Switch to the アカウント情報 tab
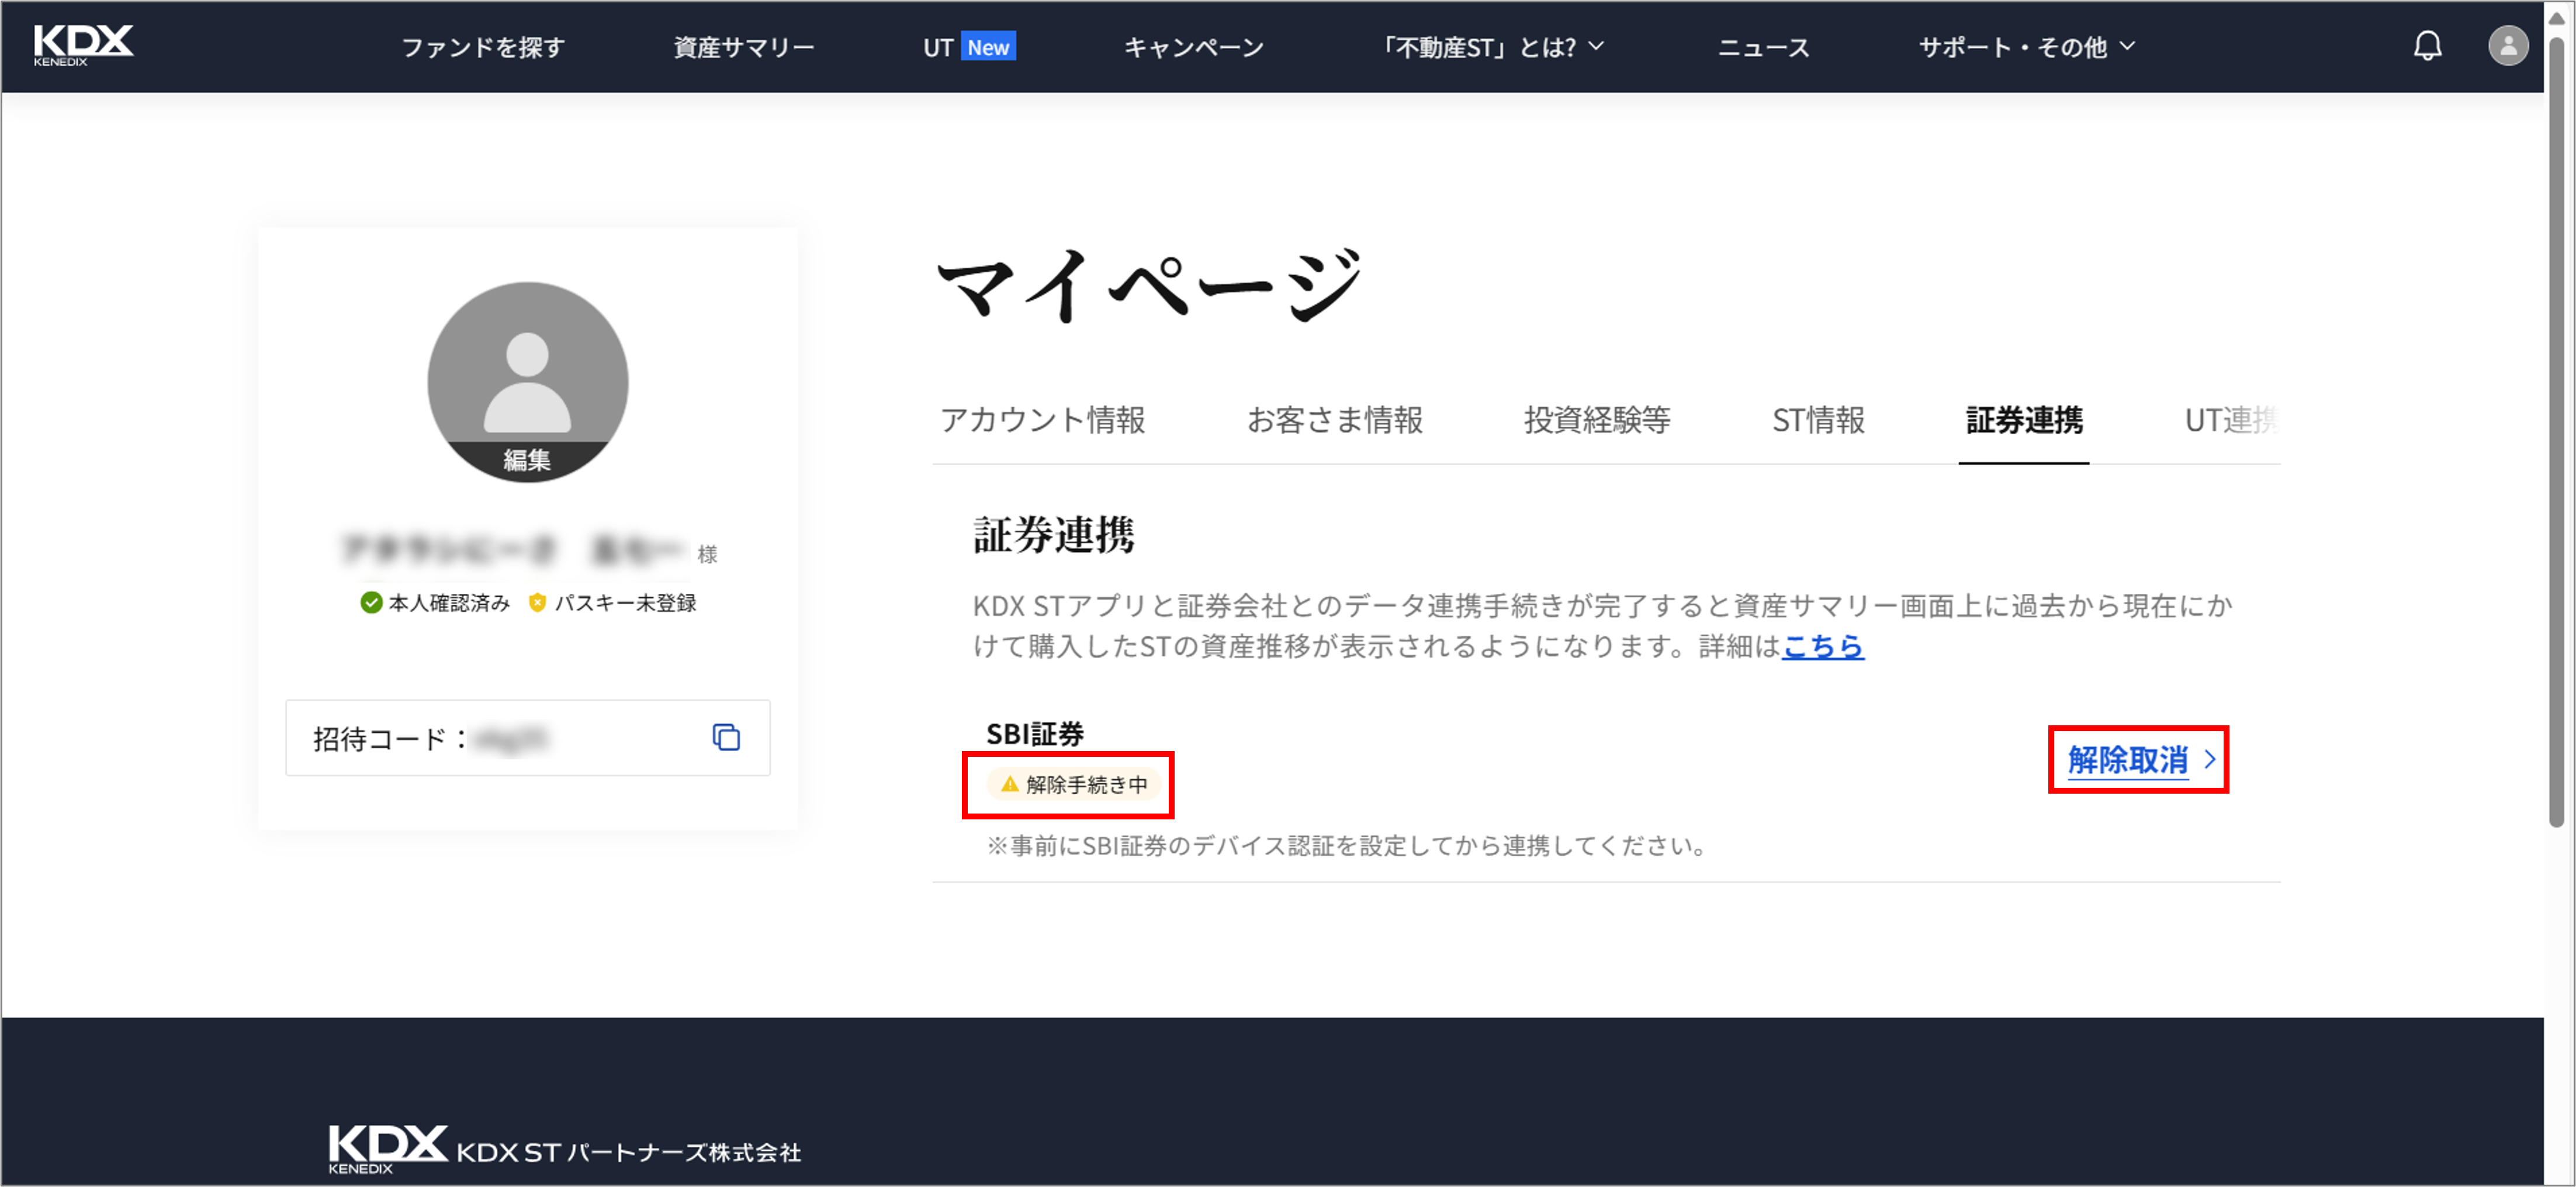The height and width of the screenshot is (1187, 2576). pos(1042,420)
